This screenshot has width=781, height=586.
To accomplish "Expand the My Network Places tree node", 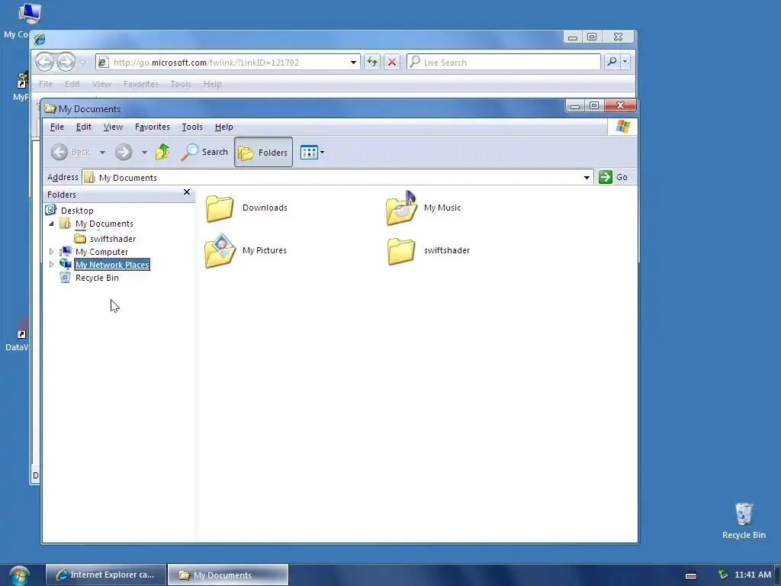I will (x=51, y=265).
